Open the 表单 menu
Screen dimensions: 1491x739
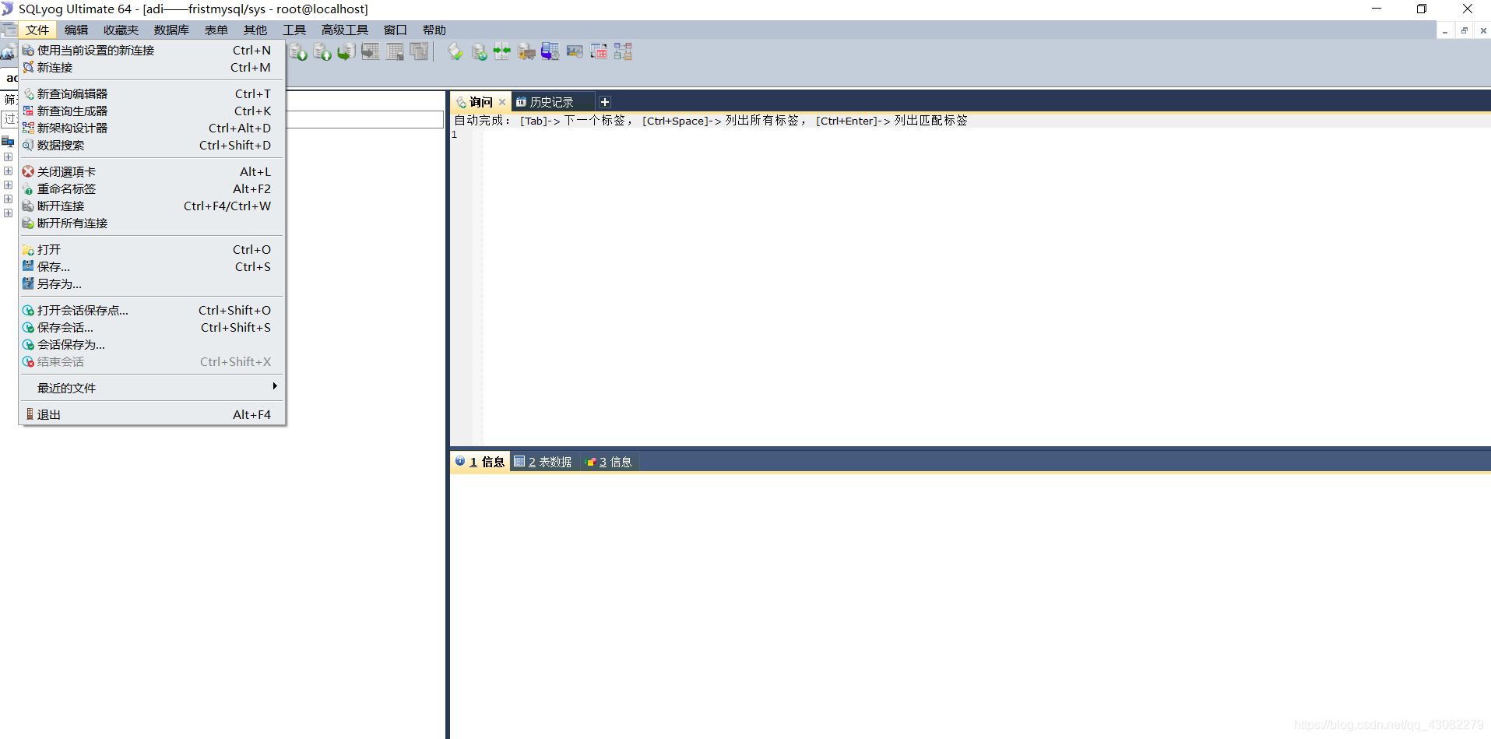point(216,30)
